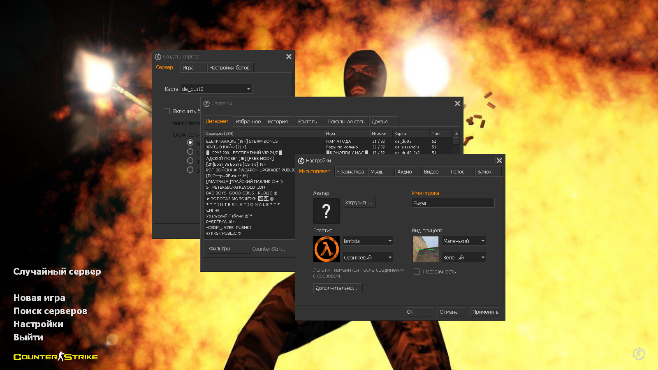
Task: Click the Steam icon in bottom right corner
Action: coord(638,354)
